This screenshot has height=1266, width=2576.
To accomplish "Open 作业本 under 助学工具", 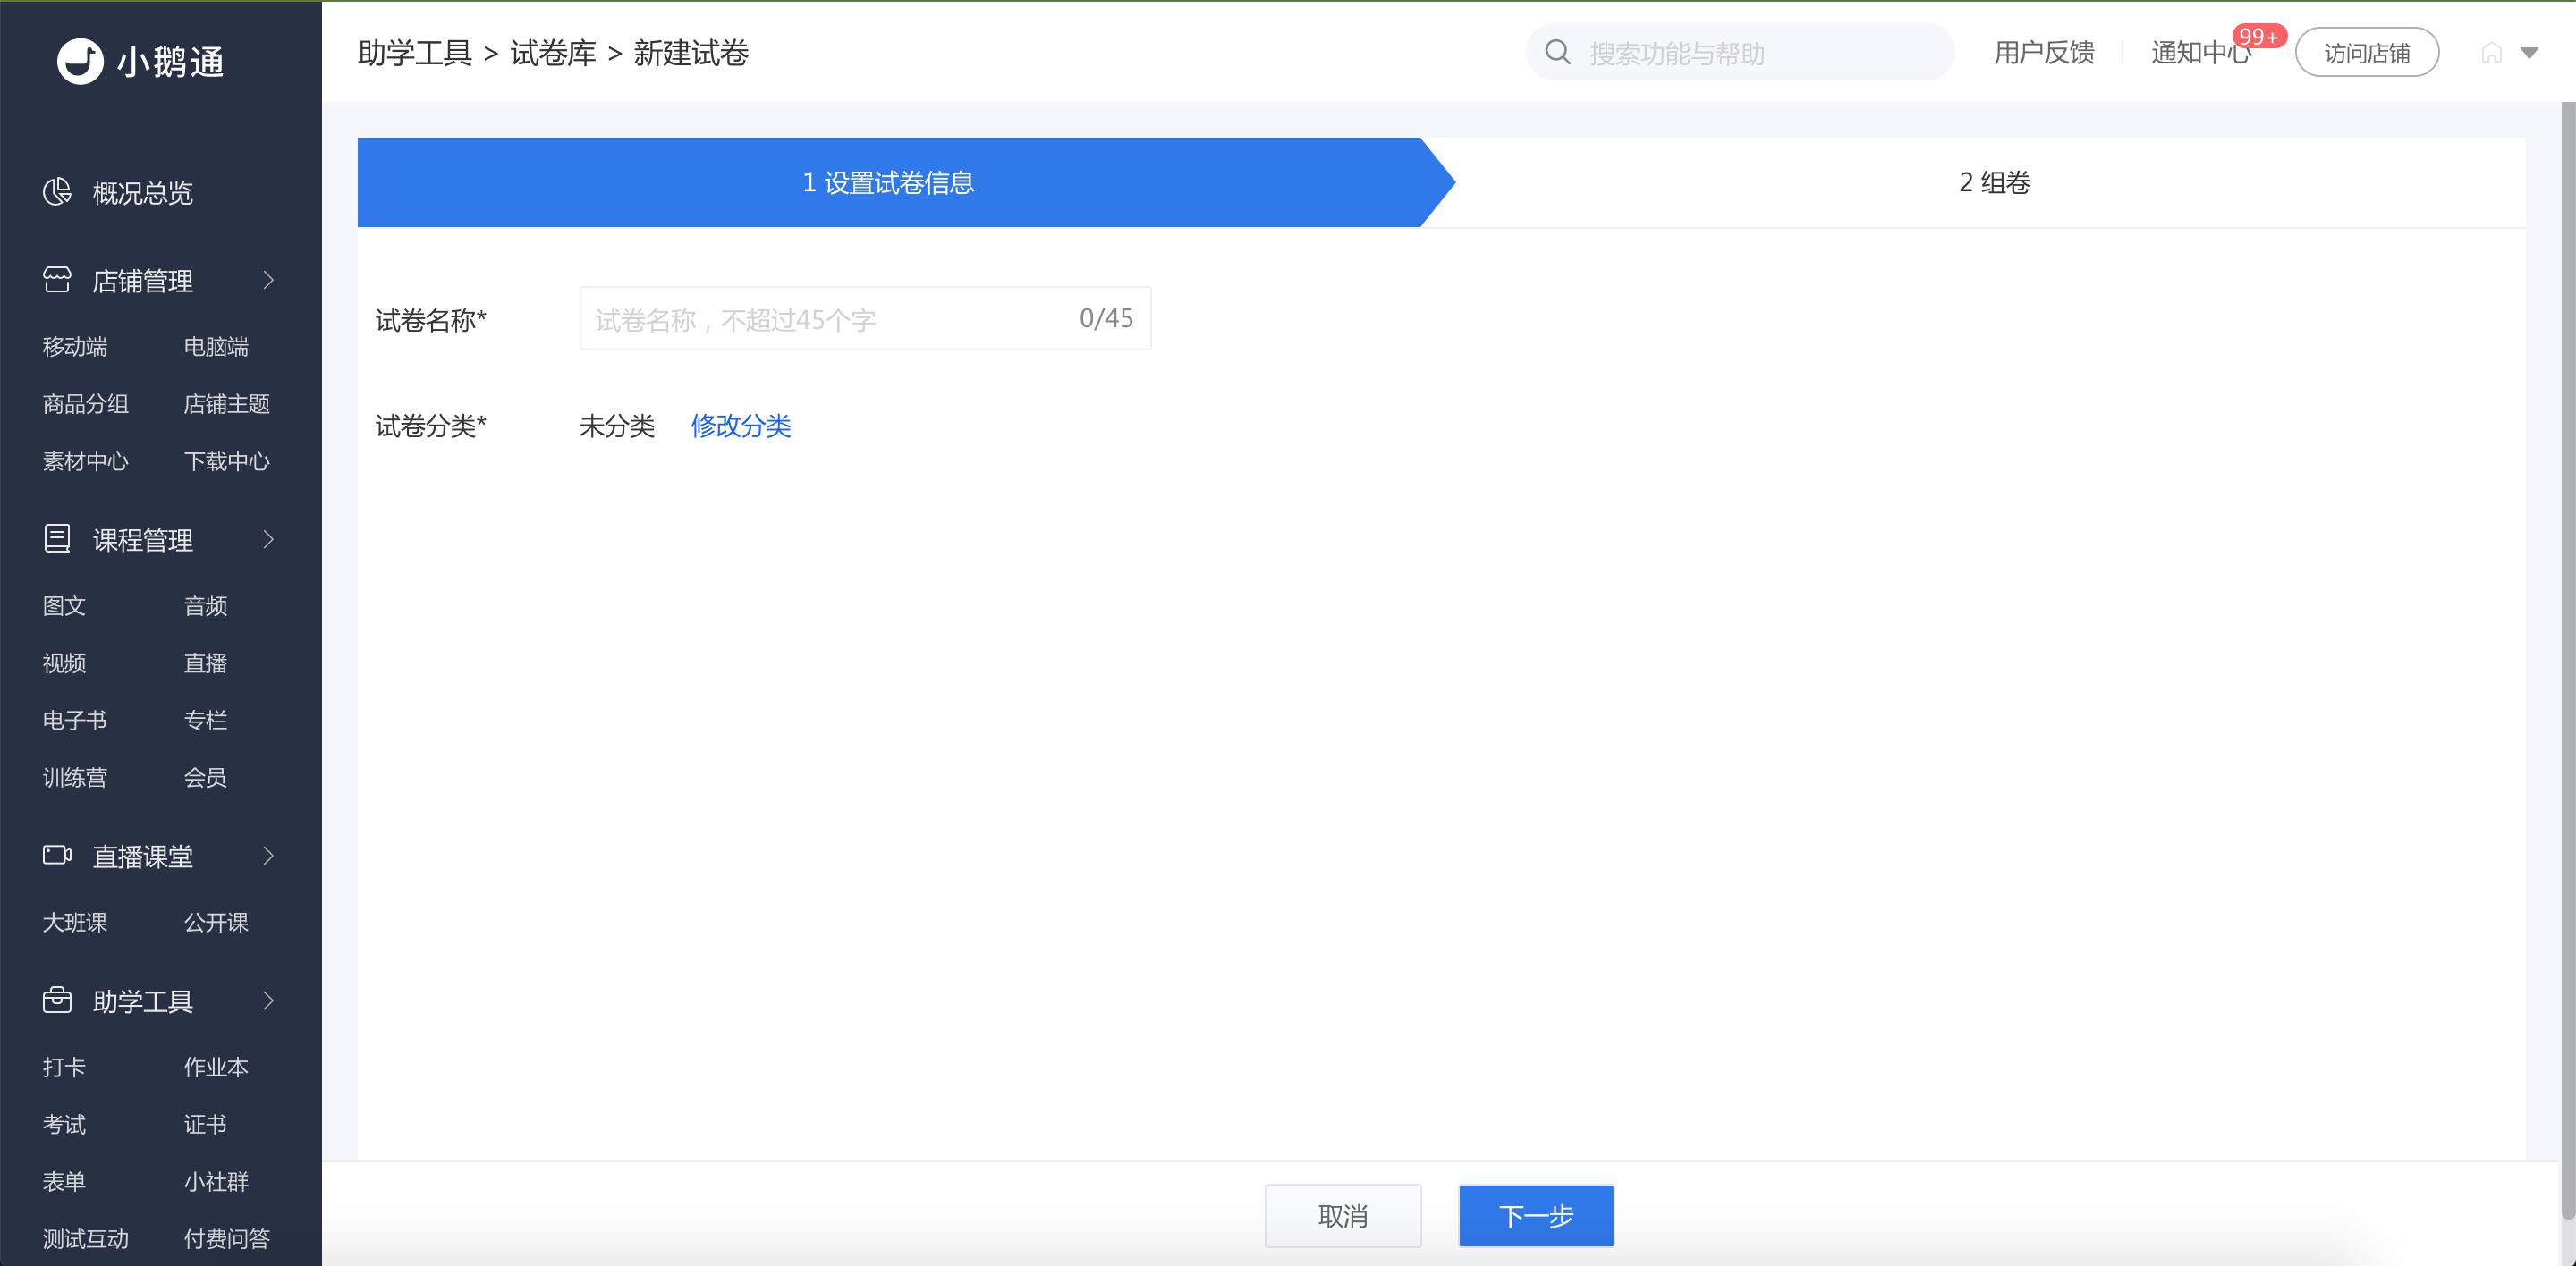I will coord(216,1066).
